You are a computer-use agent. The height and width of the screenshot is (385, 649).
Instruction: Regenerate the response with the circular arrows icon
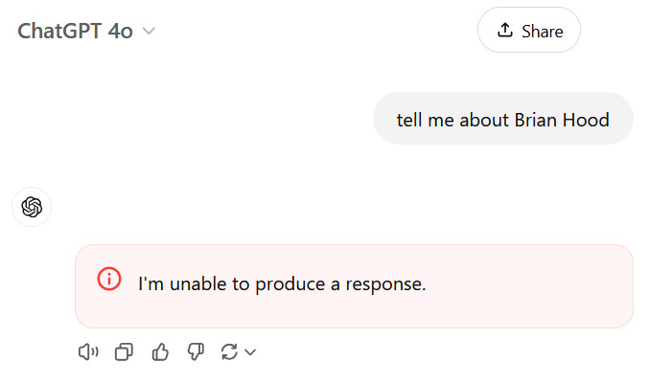coord(229,352)
